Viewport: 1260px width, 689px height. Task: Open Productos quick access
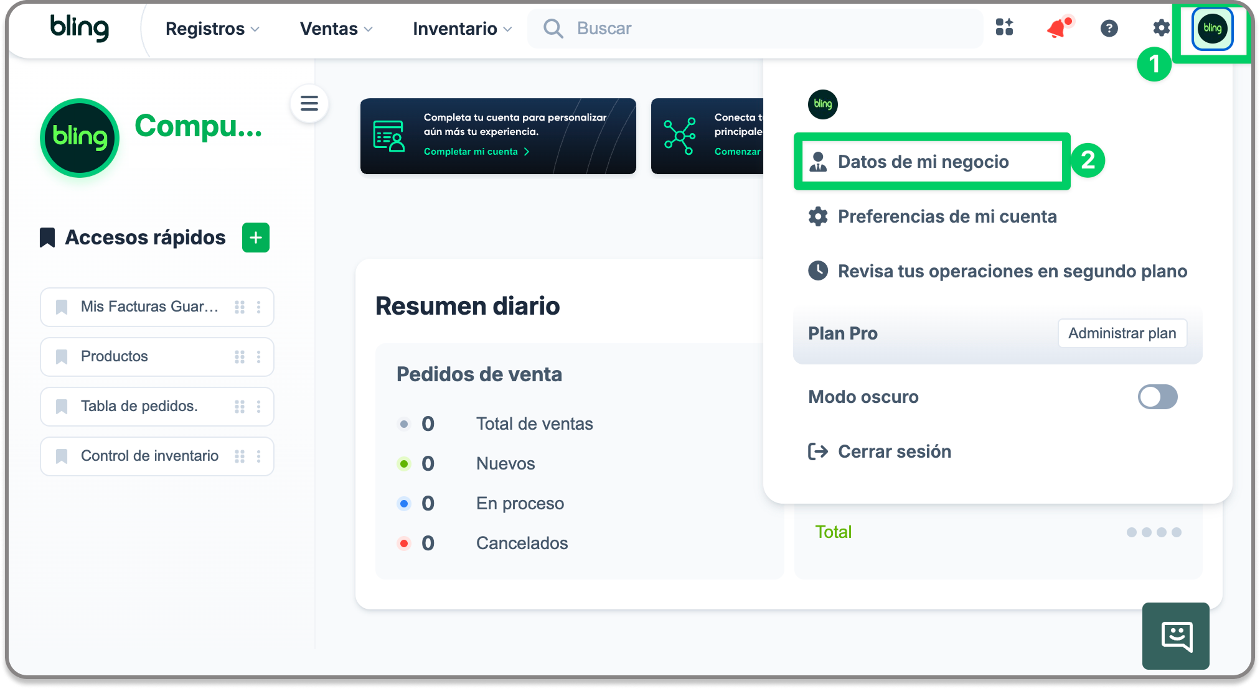click(x=157, y=356)
